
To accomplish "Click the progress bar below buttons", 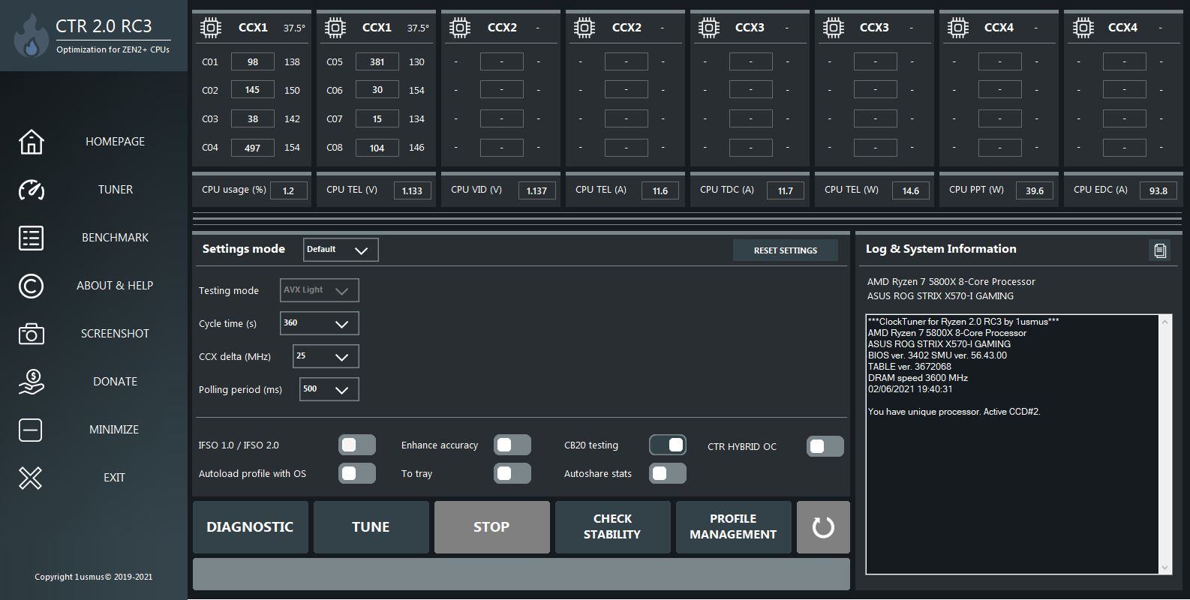I will point(521,574).
